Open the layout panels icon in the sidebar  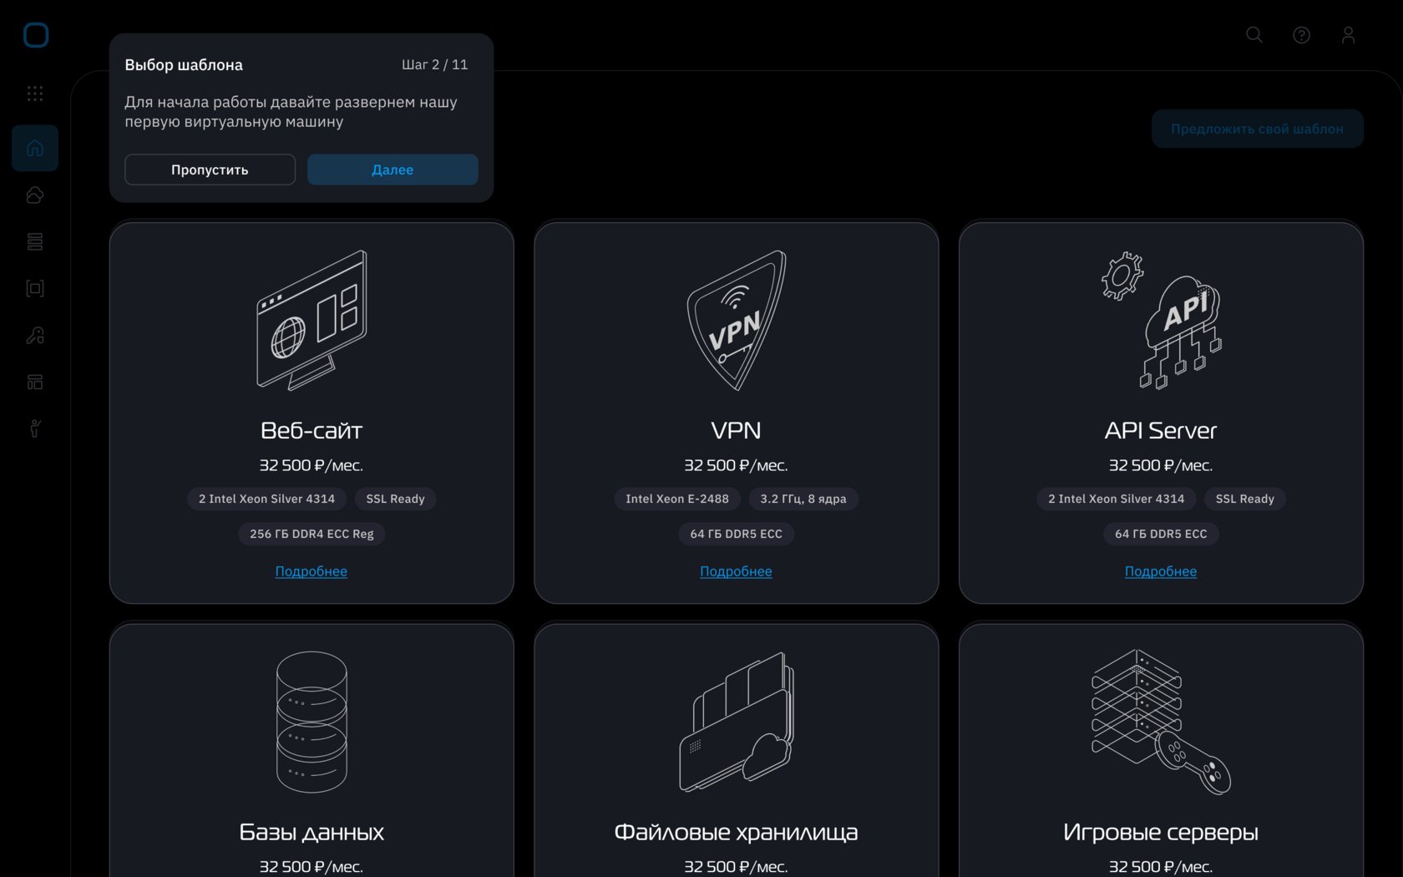coord(35,382)
